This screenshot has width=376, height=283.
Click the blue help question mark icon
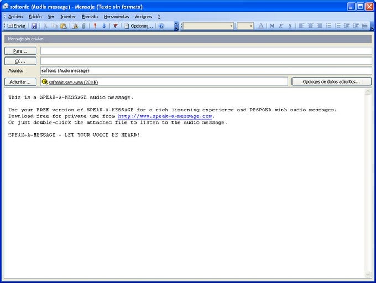point(161,26)
